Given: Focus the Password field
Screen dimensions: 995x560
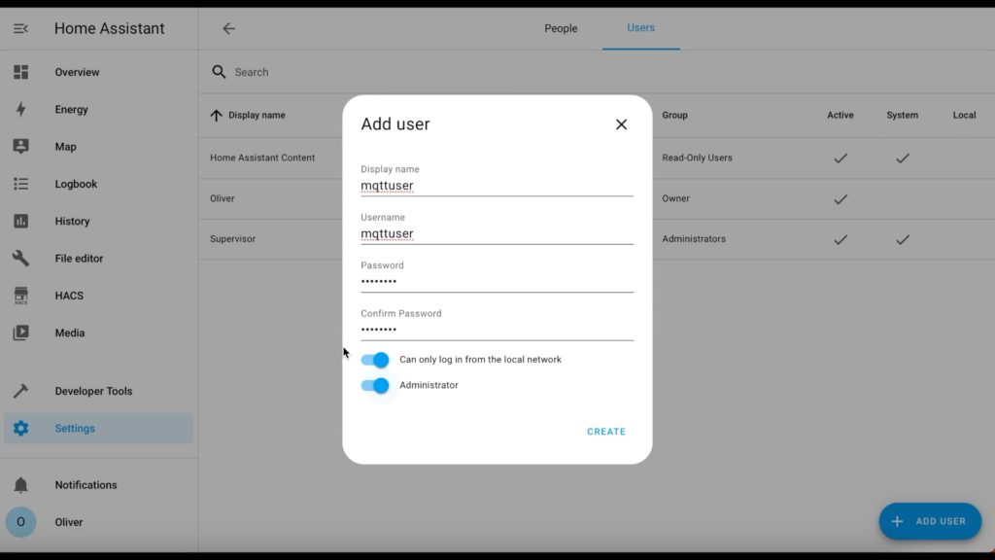Looking at the screenshot, I should 497,277.
